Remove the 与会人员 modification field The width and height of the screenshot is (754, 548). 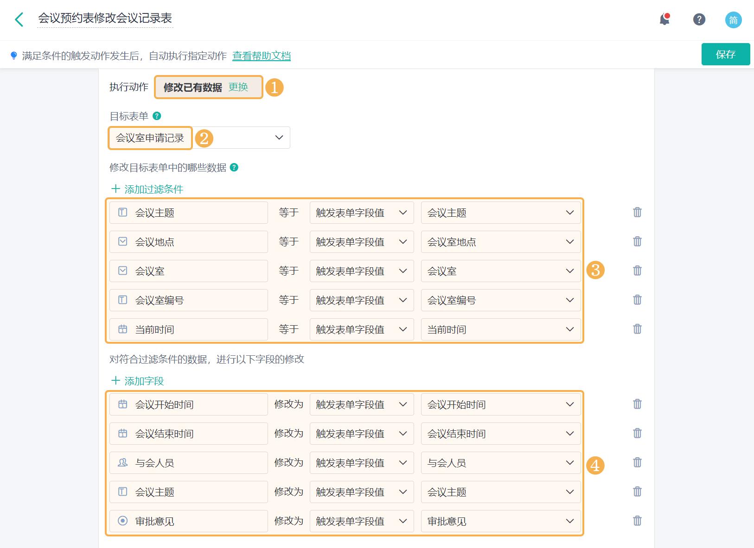coord(638,462)
